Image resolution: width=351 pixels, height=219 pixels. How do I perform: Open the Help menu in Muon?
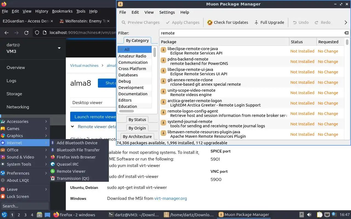tap(185, 12)
